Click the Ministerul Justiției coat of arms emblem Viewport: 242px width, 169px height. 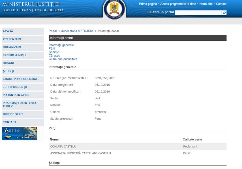coord(114,9)
